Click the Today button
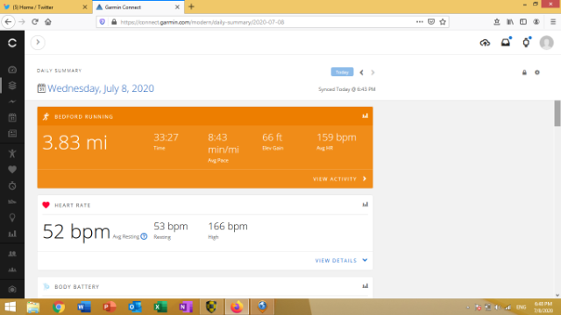561x315 pixels. point(342,72)
